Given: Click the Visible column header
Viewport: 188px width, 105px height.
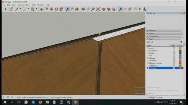Looking at the screenshot, I should pos(174,45).
